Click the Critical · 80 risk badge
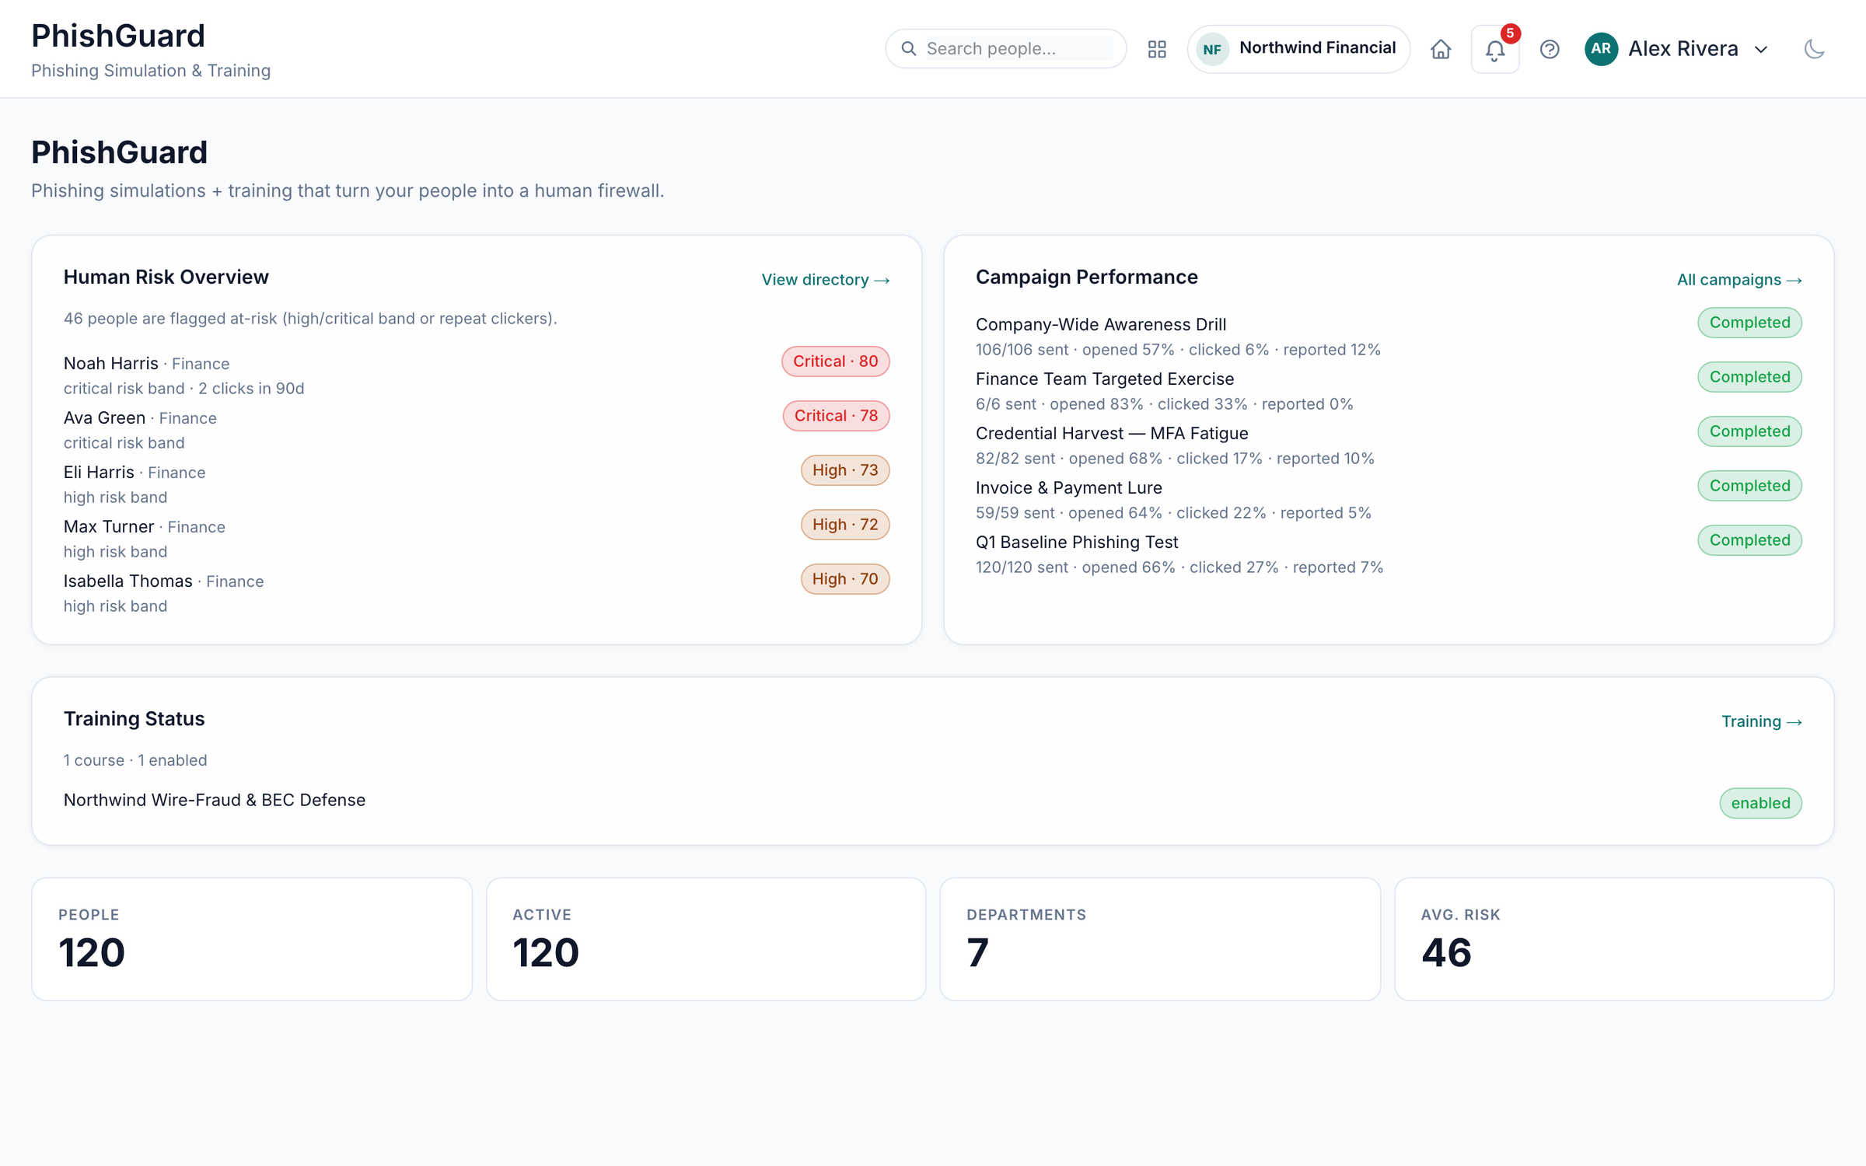Image resolution: width=1866 pixels, height=1166 pixels. click(x=835, y=361)
